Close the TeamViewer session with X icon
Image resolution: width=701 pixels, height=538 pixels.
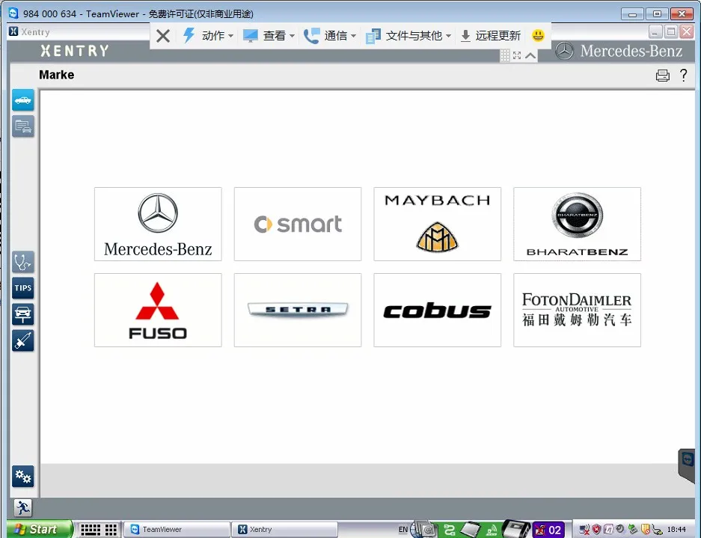(163, 36)
